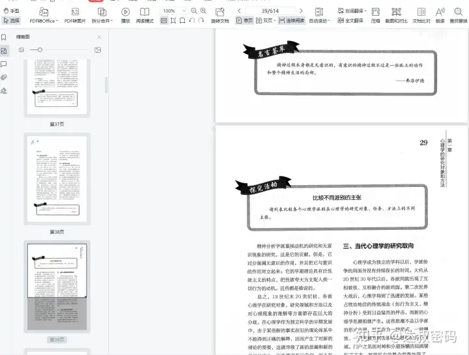The image size is (469, 355).
Task: Toggle 连续阅读 continuous reading
Action: coord(292,20)
